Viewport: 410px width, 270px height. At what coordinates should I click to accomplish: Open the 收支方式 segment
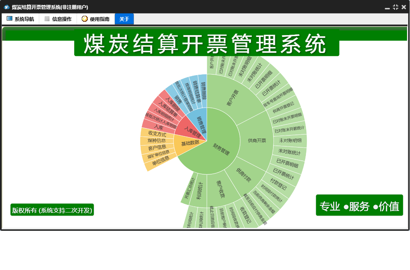click(x=157, y=134)
